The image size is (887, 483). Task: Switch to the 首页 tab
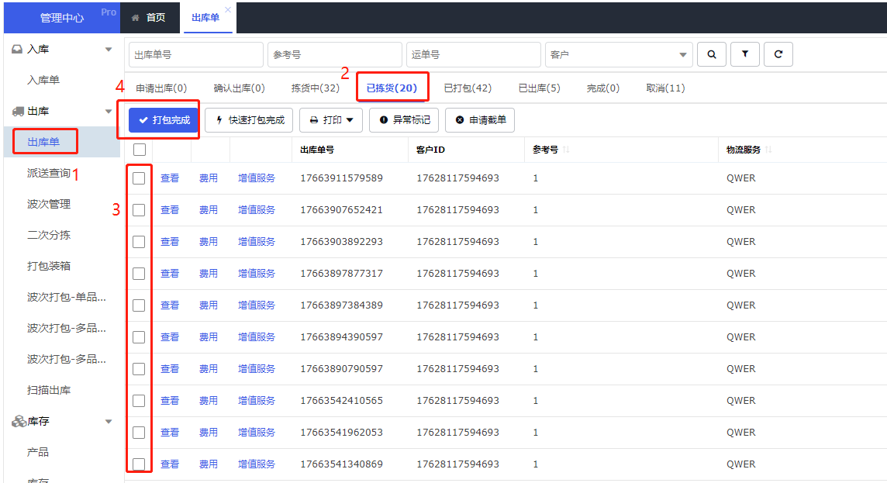(x=148, y=18)
